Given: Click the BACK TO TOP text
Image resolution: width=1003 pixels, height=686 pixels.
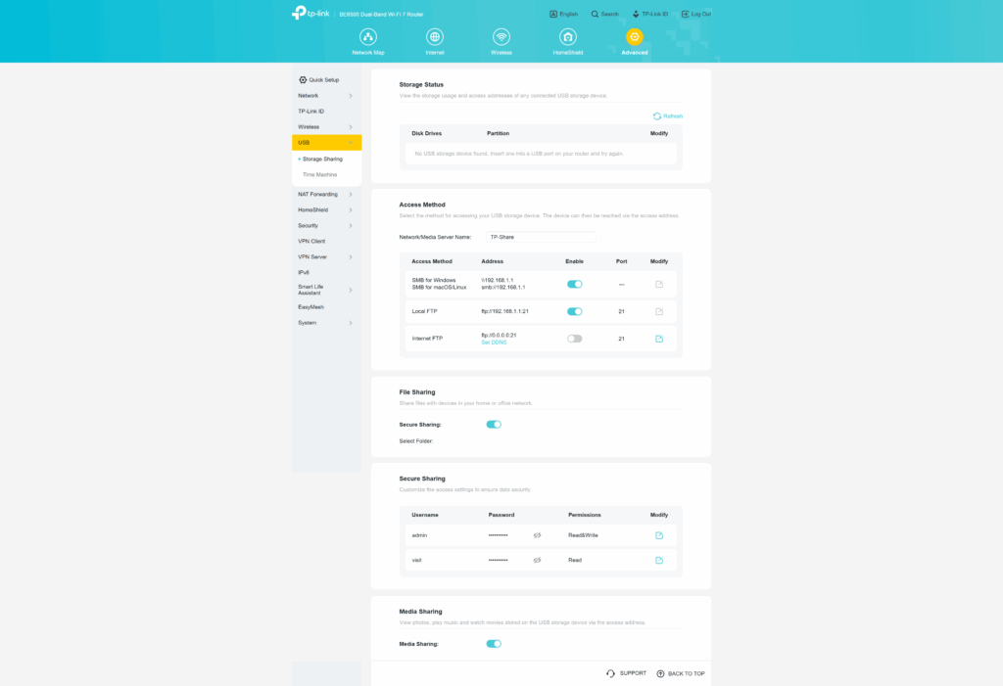Looking at the screenshot, I should pos(687,673).
